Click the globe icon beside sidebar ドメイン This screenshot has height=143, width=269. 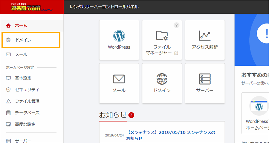coord(8,40)
